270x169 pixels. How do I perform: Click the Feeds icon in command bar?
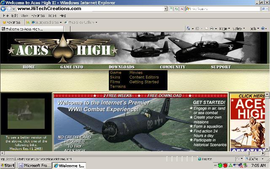click(x=197, y=29)
